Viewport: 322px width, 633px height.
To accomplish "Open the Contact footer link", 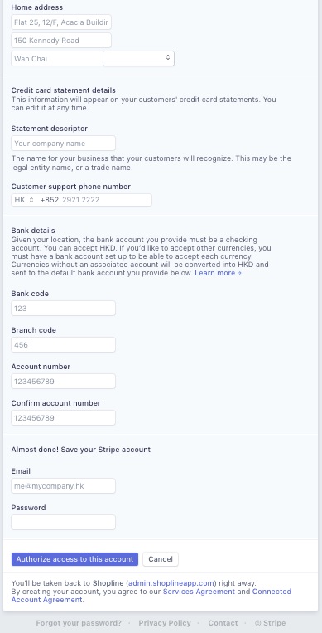I will (x=223, y=623).
